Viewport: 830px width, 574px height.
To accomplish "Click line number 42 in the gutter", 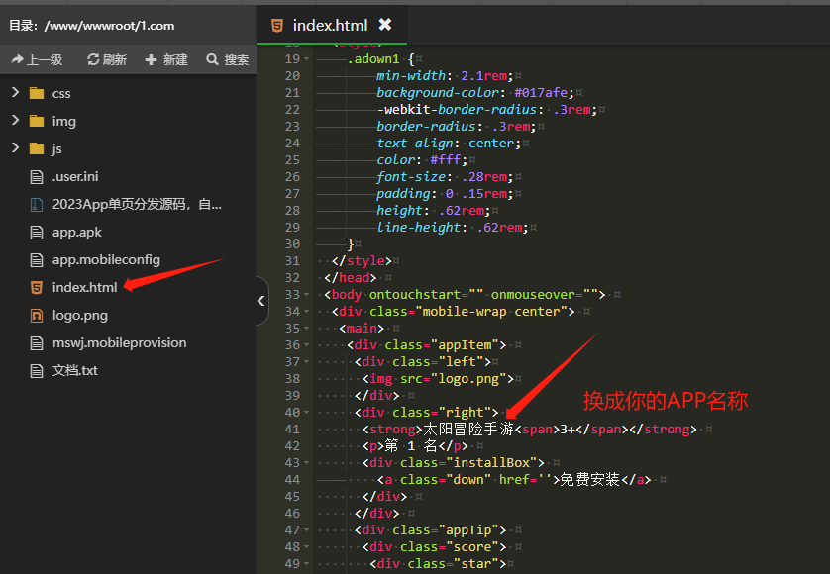I will pyautogui.click(x=292, y=446).
